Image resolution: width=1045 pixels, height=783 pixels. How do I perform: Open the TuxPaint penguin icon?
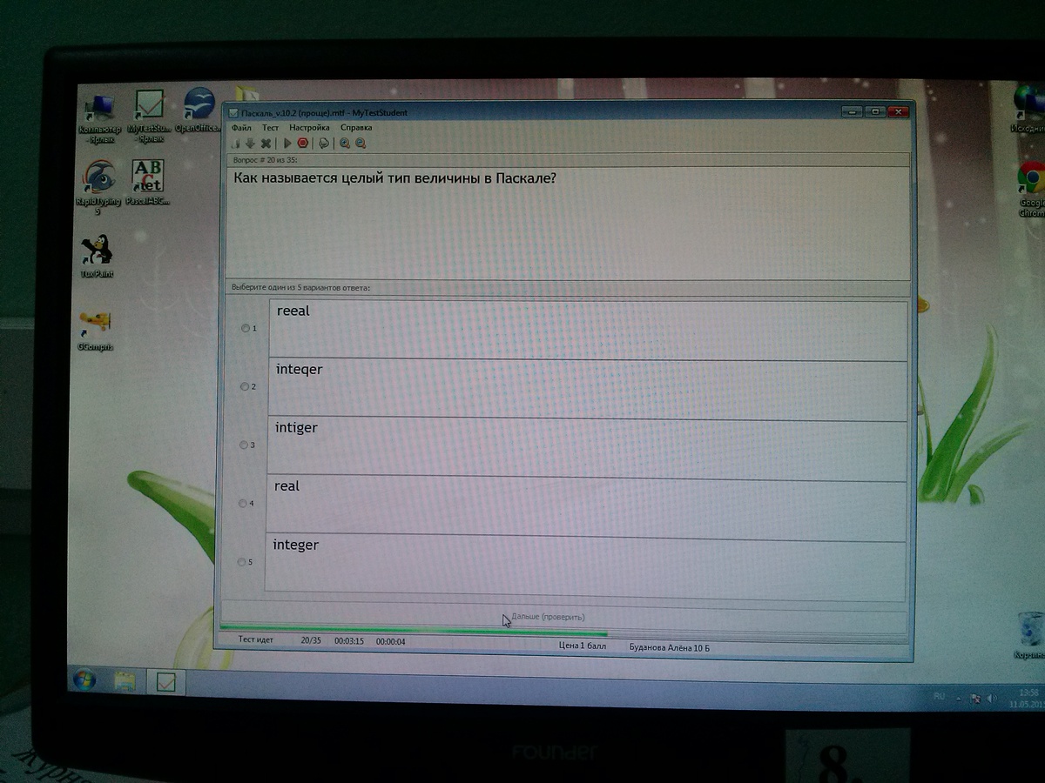(x=97, y=257)
